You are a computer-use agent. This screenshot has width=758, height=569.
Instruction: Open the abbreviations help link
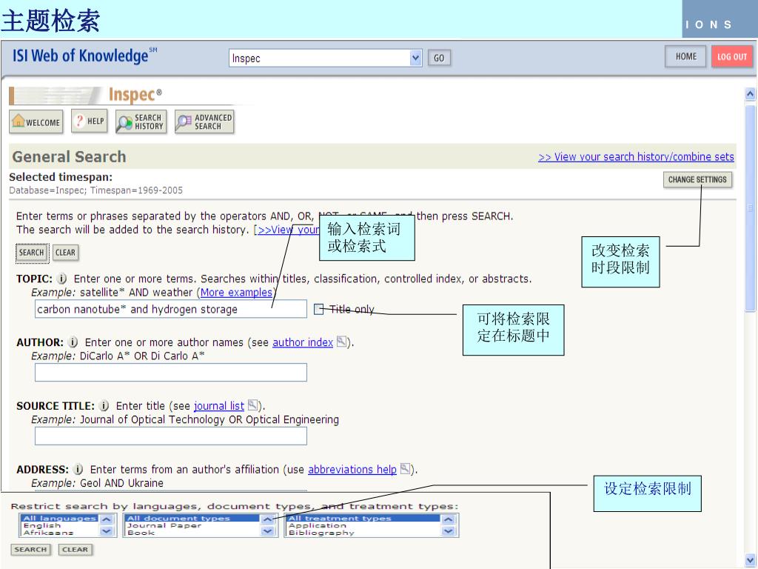[x=352, y=469]
